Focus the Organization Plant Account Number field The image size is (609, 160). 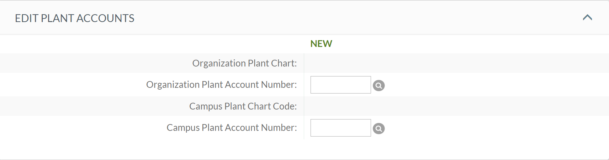point(340,85)
